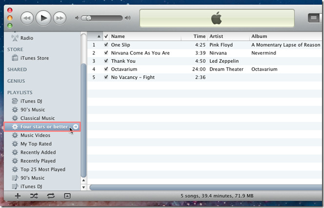The width and height of the screenshot is (324, 208).
Task: Click song name One Slip
Action: tap(121, 45)
